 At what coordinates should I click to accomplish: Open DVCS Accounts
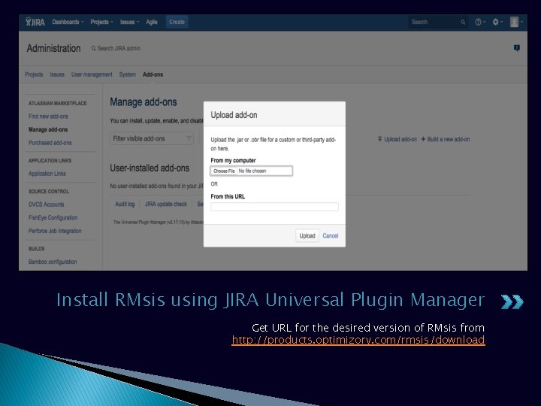coord(47,205)
